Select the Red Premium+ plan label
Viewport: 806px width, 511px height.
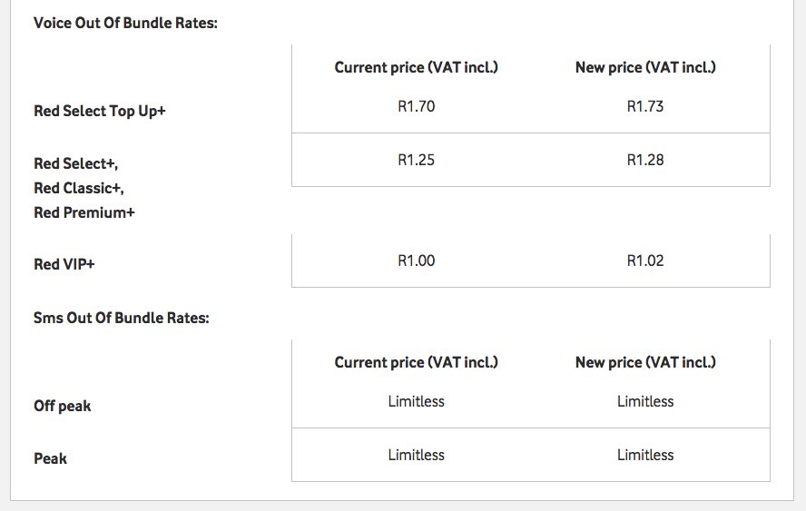pos(84,212)
